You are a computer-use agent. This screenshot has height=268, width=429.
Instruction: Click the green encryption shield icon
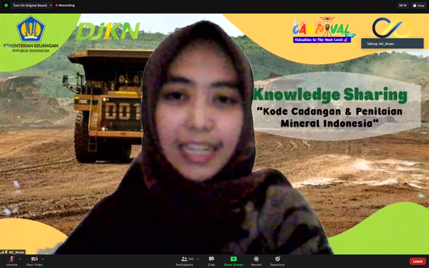(x=6, y=5)
